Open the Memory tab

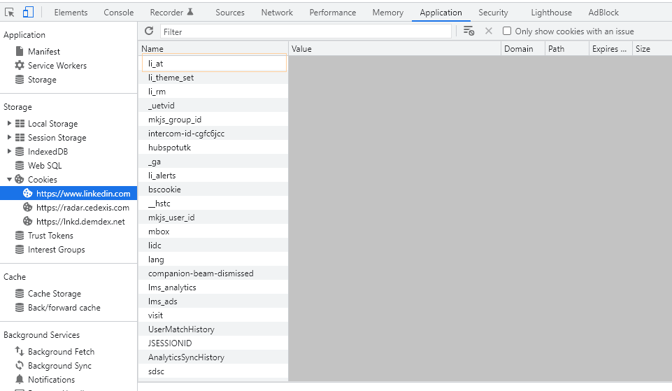(388, 13)
